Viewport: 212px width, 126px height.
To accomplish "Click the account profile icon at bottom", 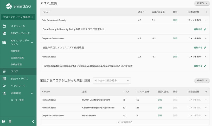I will click(3, 121).
